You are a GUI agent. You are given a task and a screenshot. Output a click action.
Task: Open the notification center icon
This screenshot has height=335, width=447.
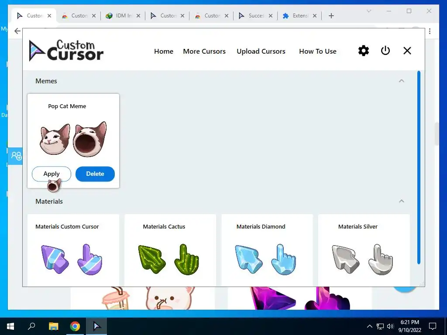pyautogui.click(x=433, y=326)
